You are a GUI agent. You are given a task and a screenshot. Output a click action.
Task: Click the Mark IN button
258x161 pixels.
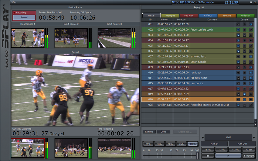click(214, 144)
